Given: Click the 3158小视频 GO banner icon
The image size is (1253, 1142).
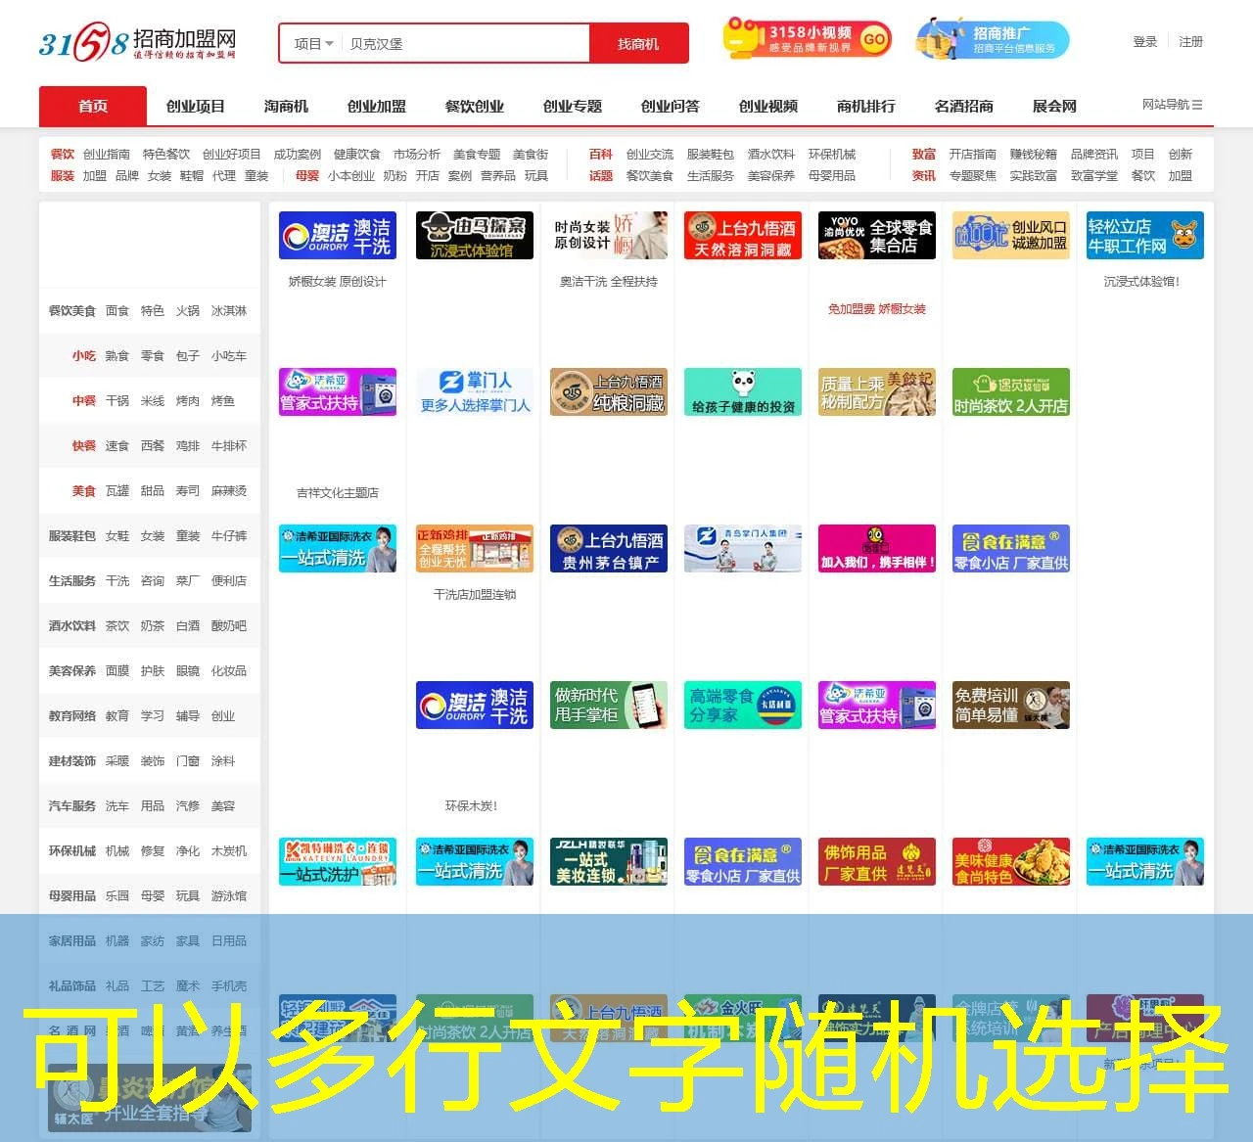Looking at the screenshot, I should pos(805,39).
